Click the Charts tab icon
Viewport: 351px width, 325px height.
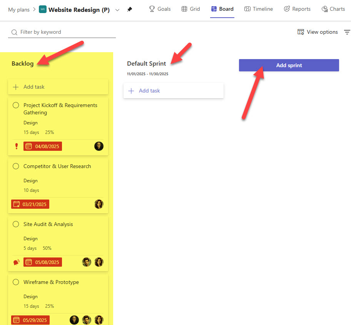(324, 9)
